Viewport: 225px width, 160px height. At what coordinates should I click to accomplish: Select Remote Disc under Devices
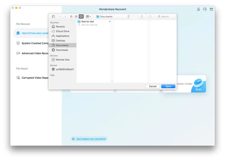[62, 60]
